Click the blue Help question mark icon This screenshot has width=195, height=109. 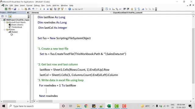(70, 9)
